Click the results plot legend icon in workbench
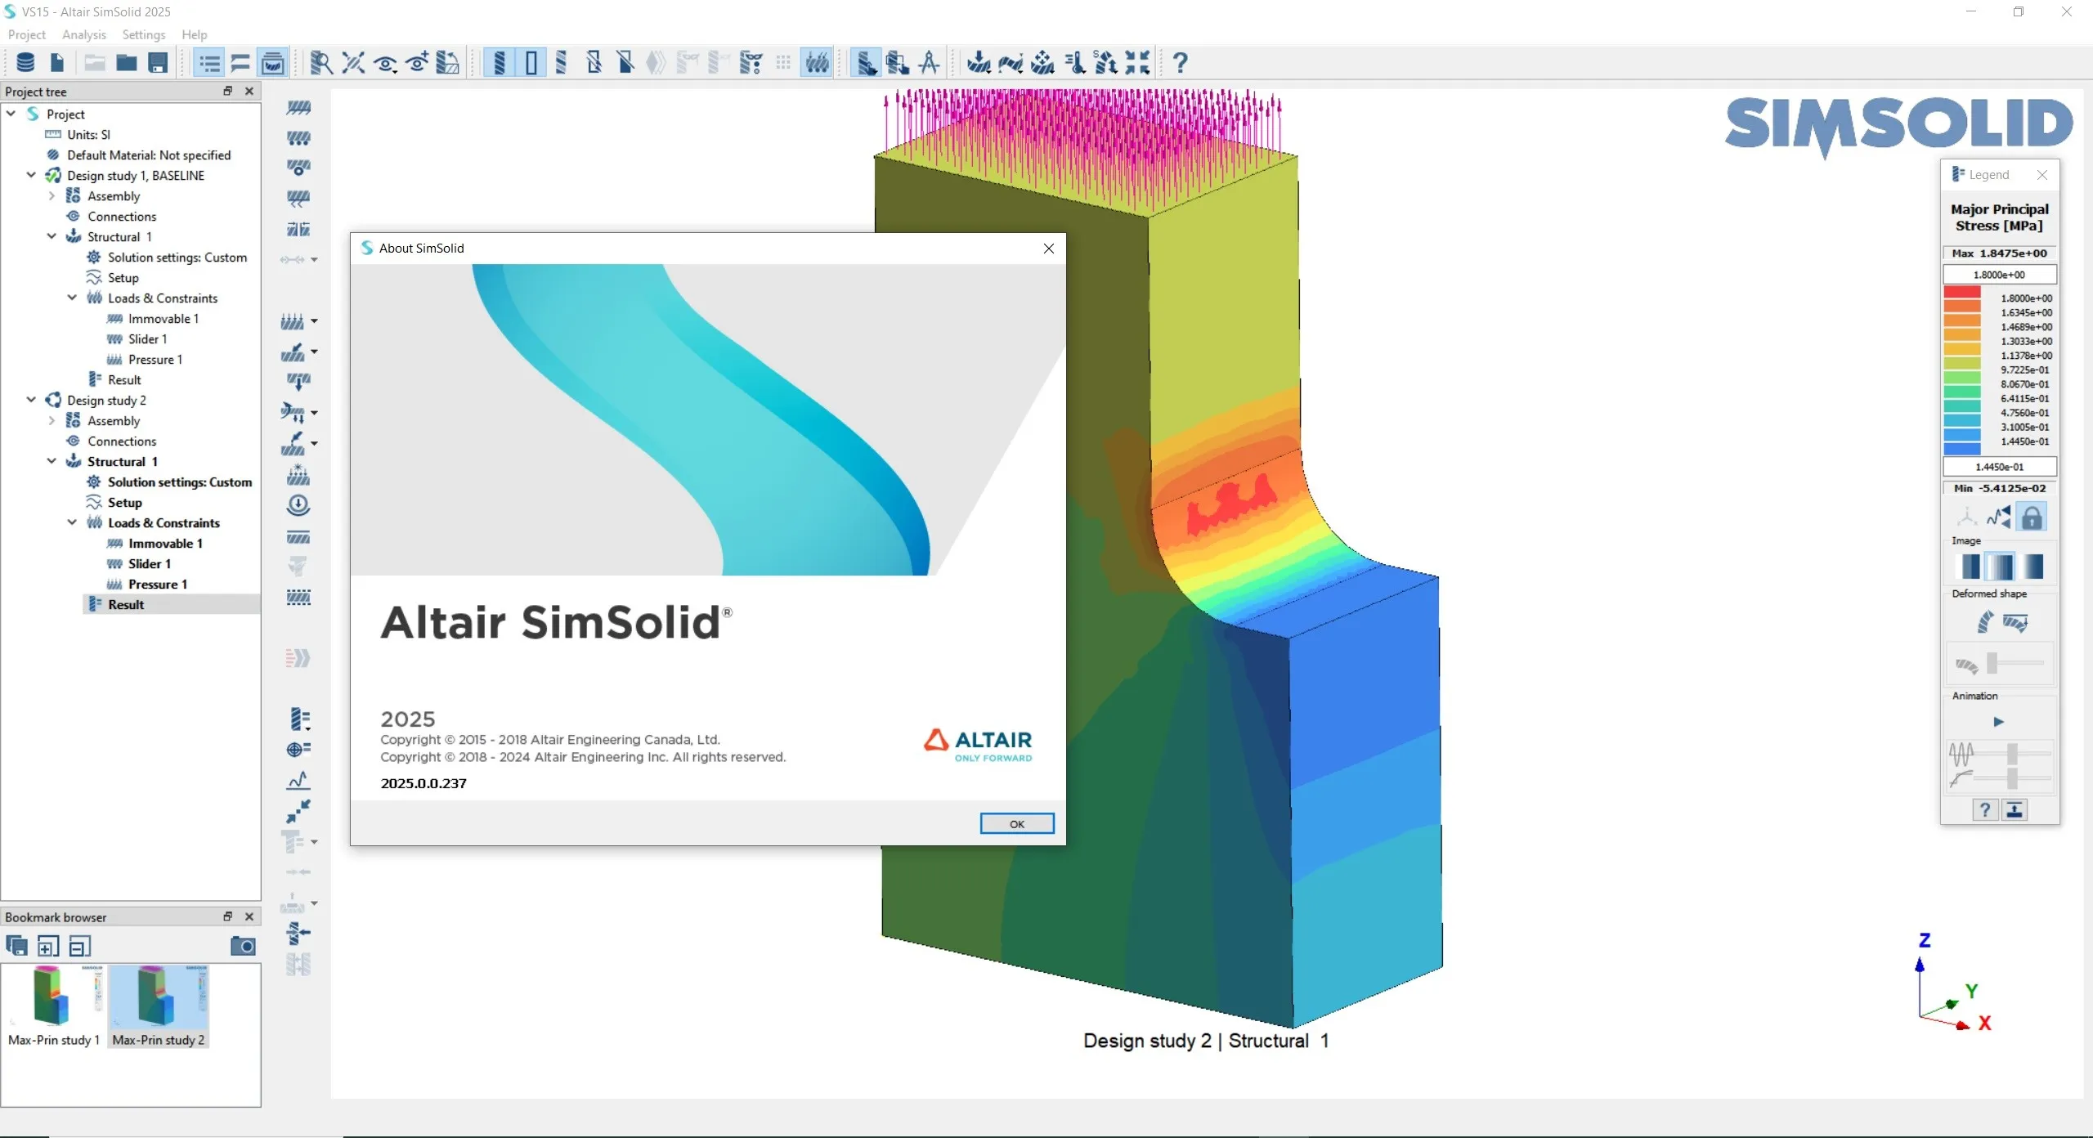This screenshot has height=1138, width=2093. click(300, 719)
